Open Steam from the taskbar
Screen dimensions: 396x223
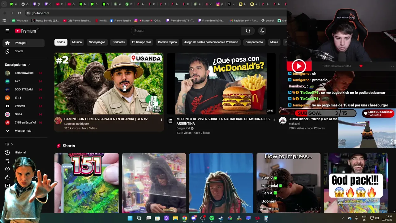221,218
